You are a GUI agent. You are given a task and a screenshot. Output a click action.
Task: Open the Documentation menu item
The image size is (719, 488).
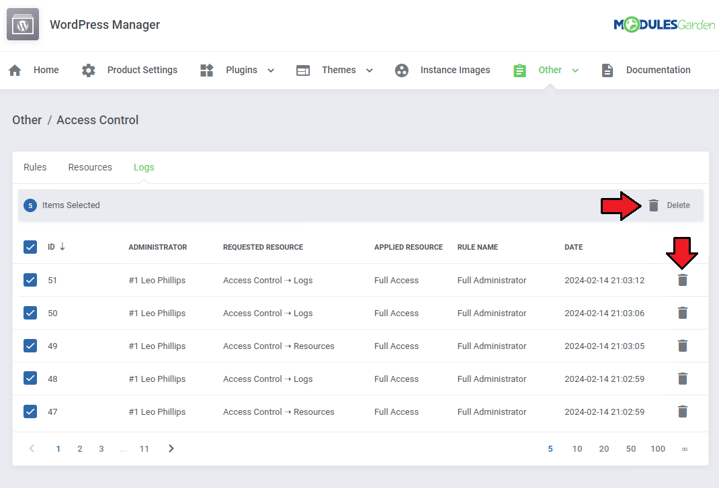tap(658, 70)
